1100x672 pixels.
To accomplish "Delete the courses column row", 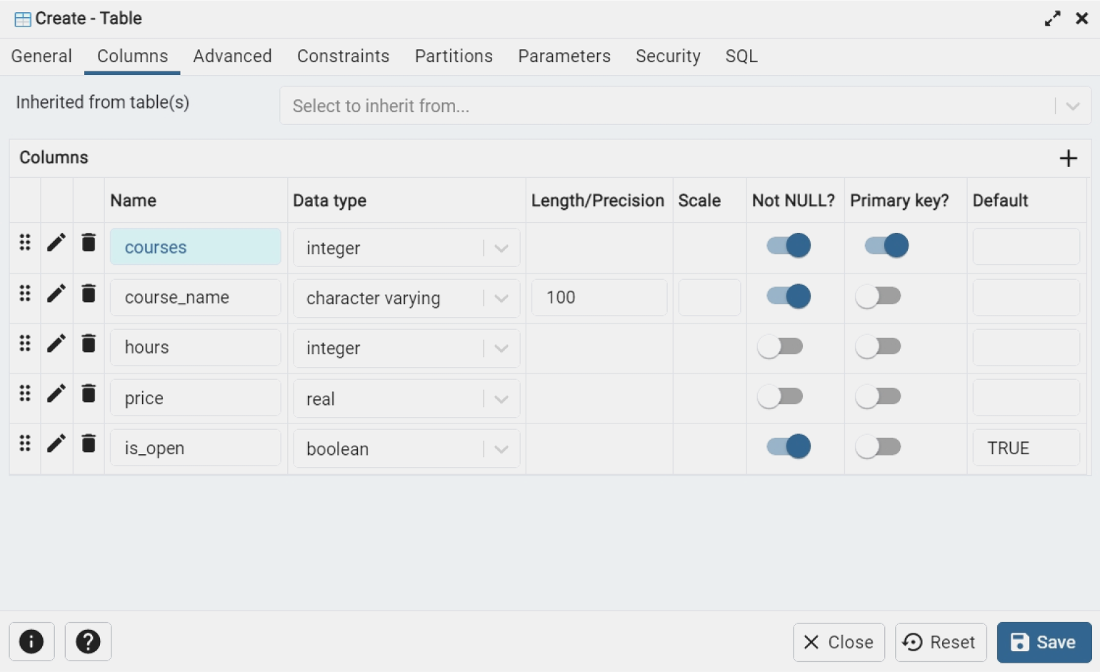I will pos(89,243).
